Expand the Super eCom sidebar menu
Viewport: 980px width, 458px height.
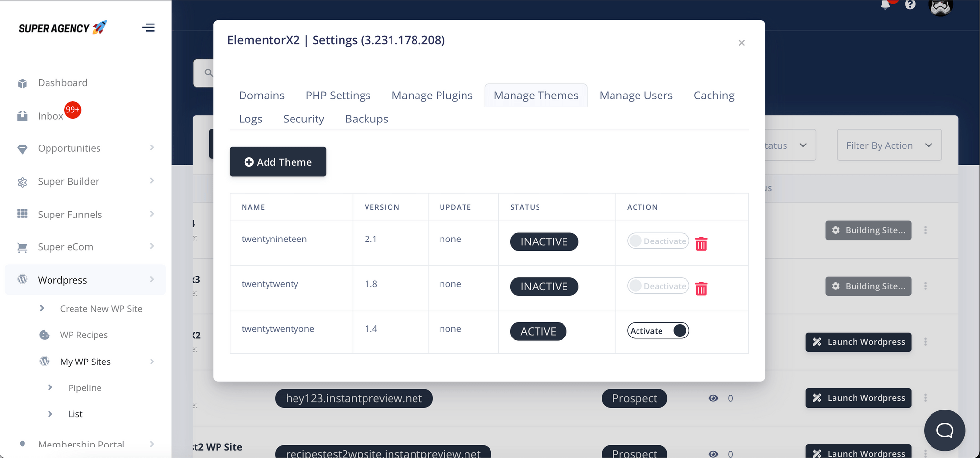(152, 246)
